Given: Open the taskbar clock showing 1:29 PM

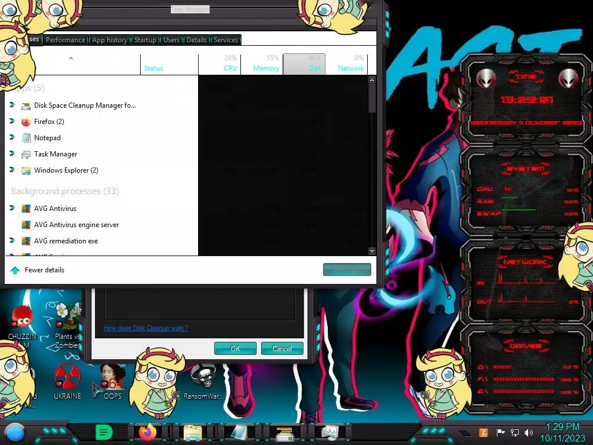Looking at the screenshot, I should click(562, 432).
